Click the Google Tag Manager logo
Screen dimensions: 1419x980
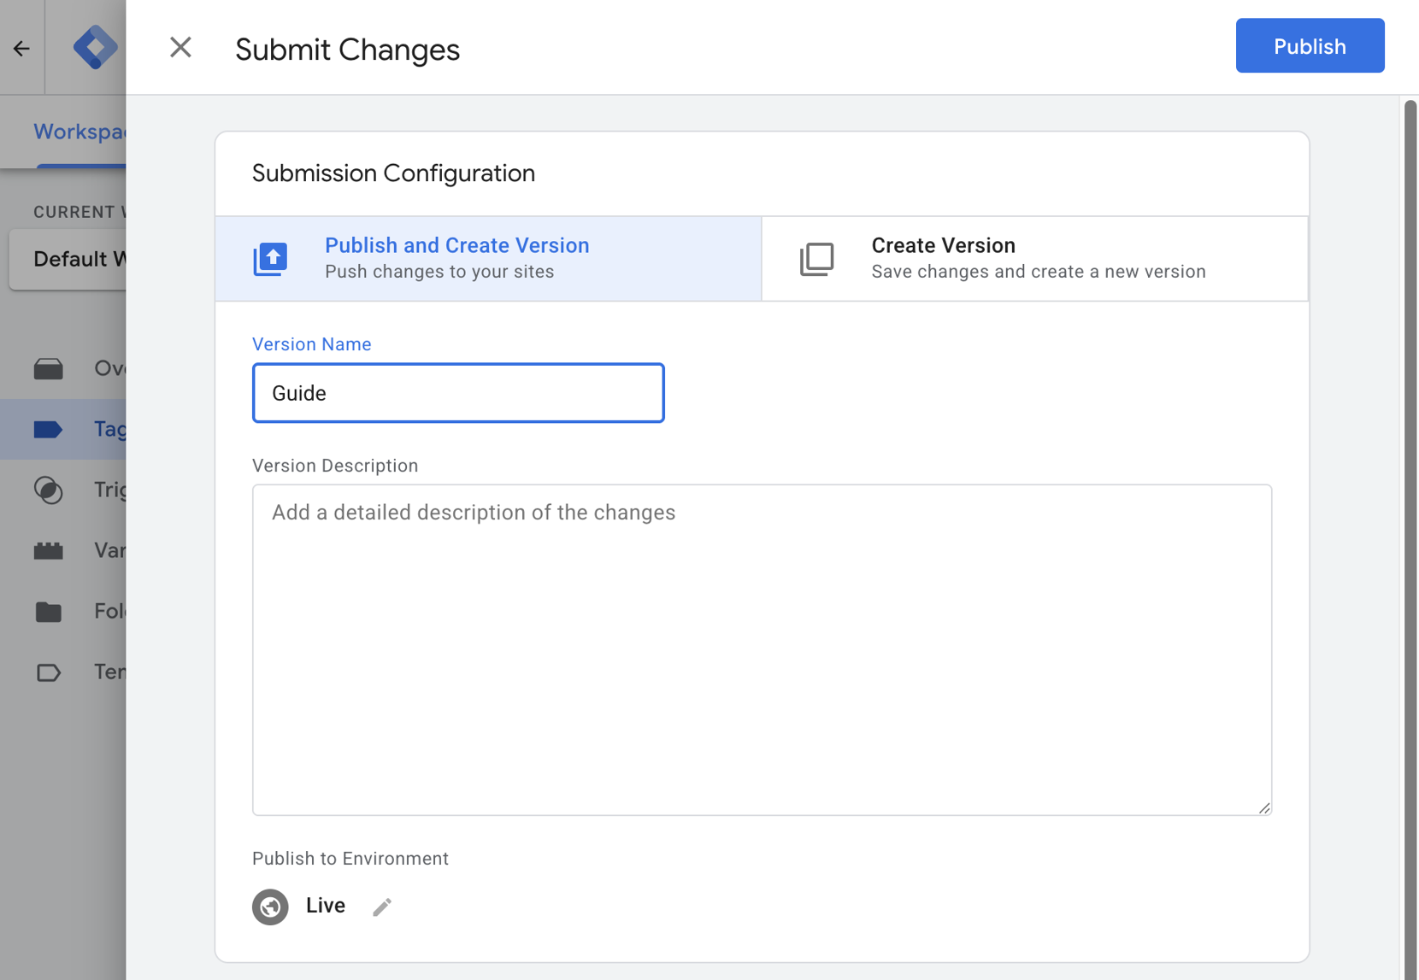pyautogui.click(x=94, y=47)
